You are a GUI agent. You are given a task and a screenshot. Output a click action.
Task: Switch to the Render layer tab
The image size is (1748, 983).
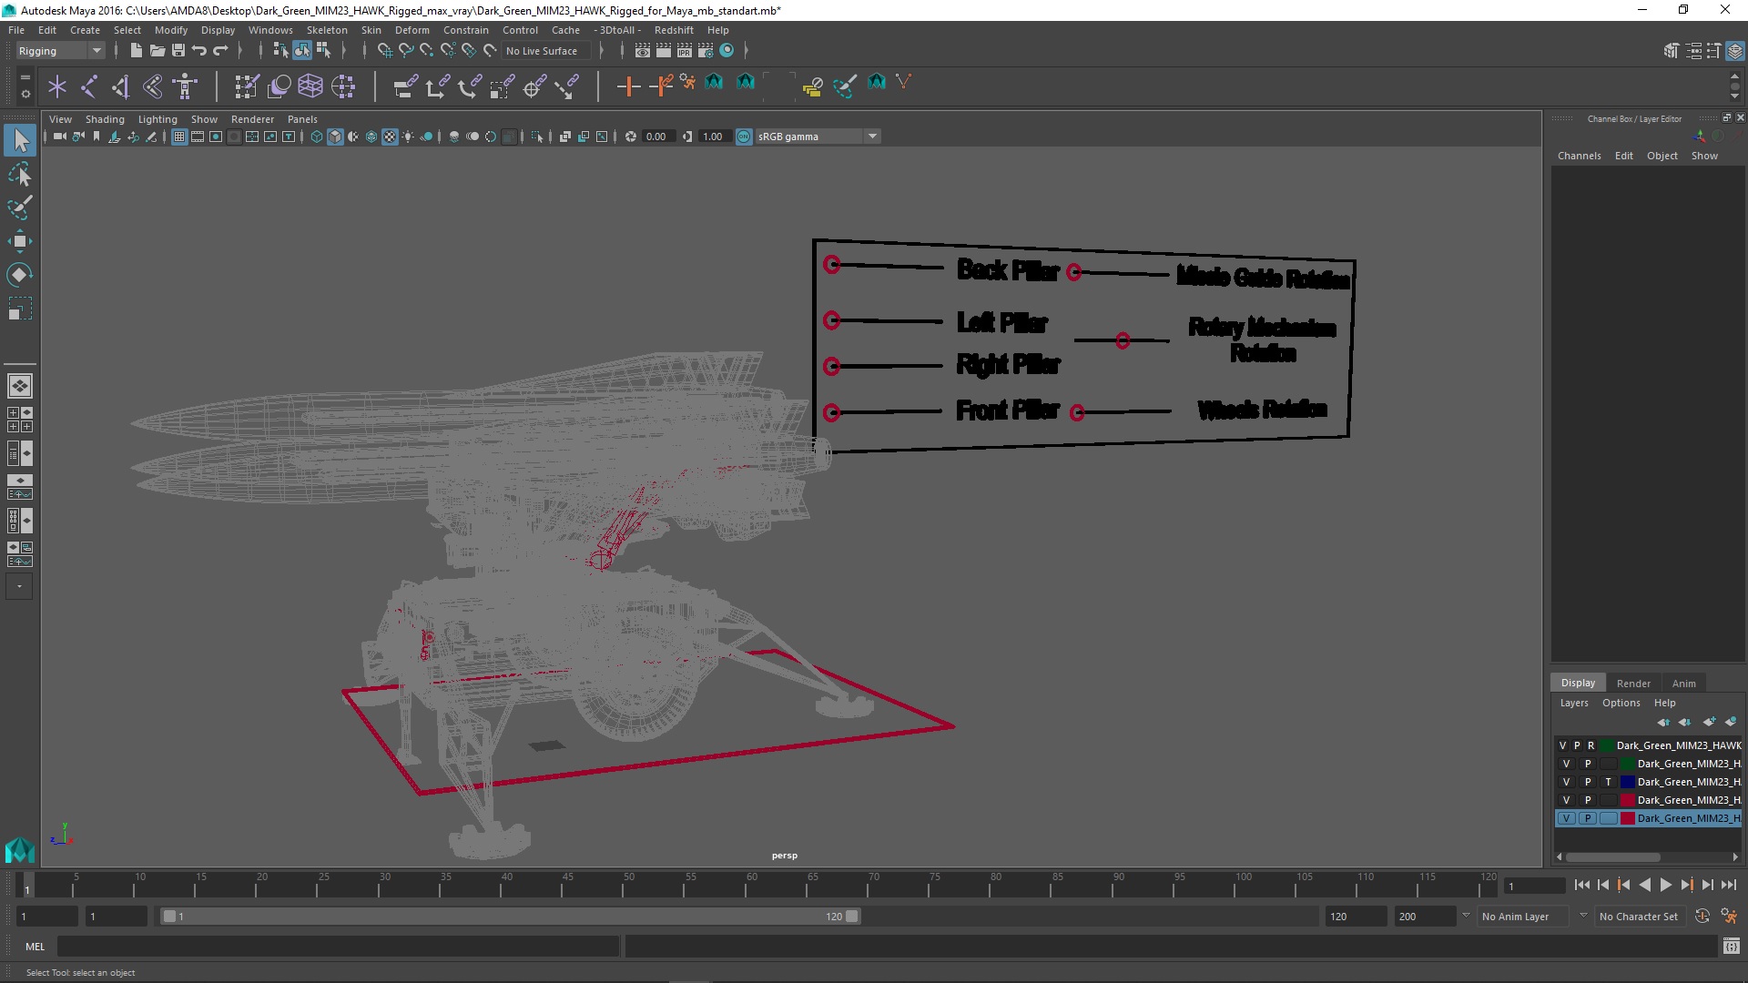[1633, 684]
